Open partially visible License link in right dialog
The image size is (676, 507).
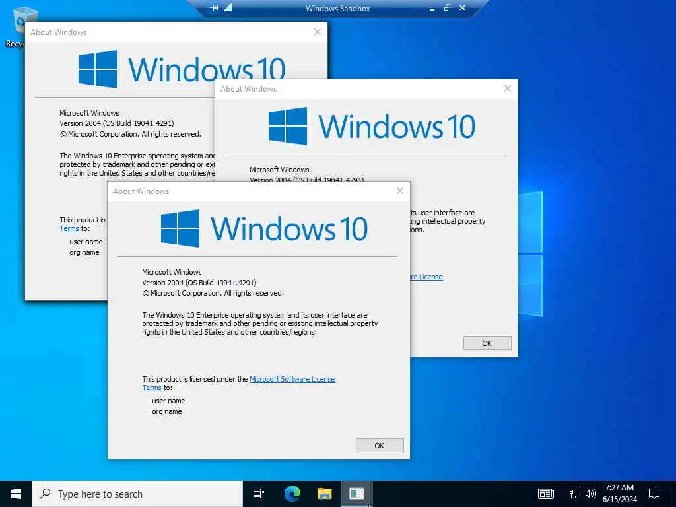[426, 277]
